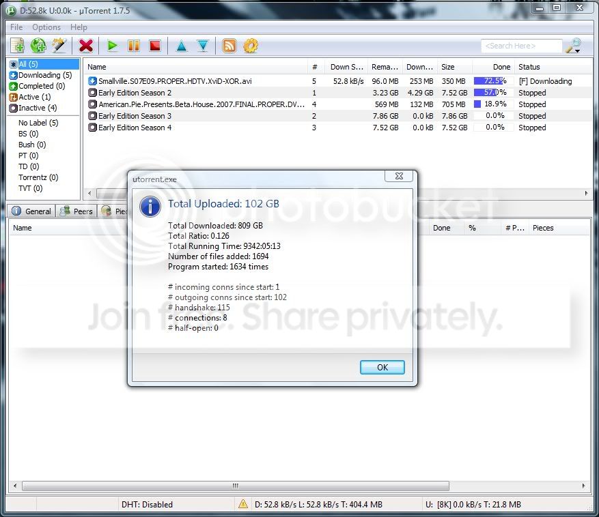599x517 pixels.
Task: Click the Move Up Queue arrow
Action: pyautogui.click(x=182, y=46)
